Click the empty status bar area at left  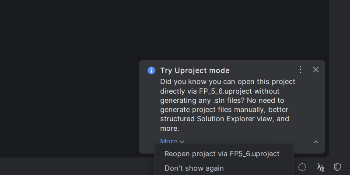tap(66, 167)
